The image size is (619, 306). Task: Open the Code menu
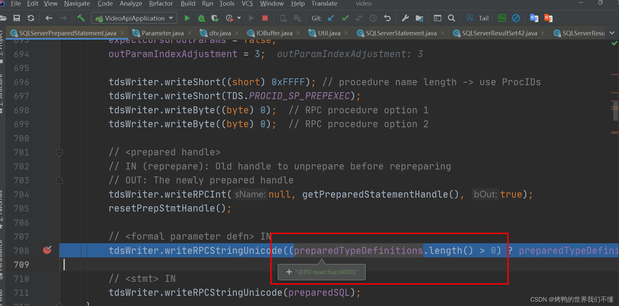105,4
